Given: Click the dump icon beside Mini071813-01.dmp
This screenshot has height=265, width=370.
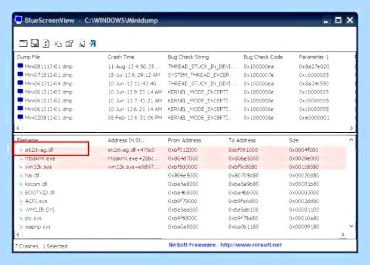Looking at the screenshot, I should point(20,74).
